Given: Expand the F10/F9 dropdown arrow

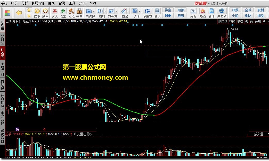Looking at the screenshot, I should coord(116,11).
